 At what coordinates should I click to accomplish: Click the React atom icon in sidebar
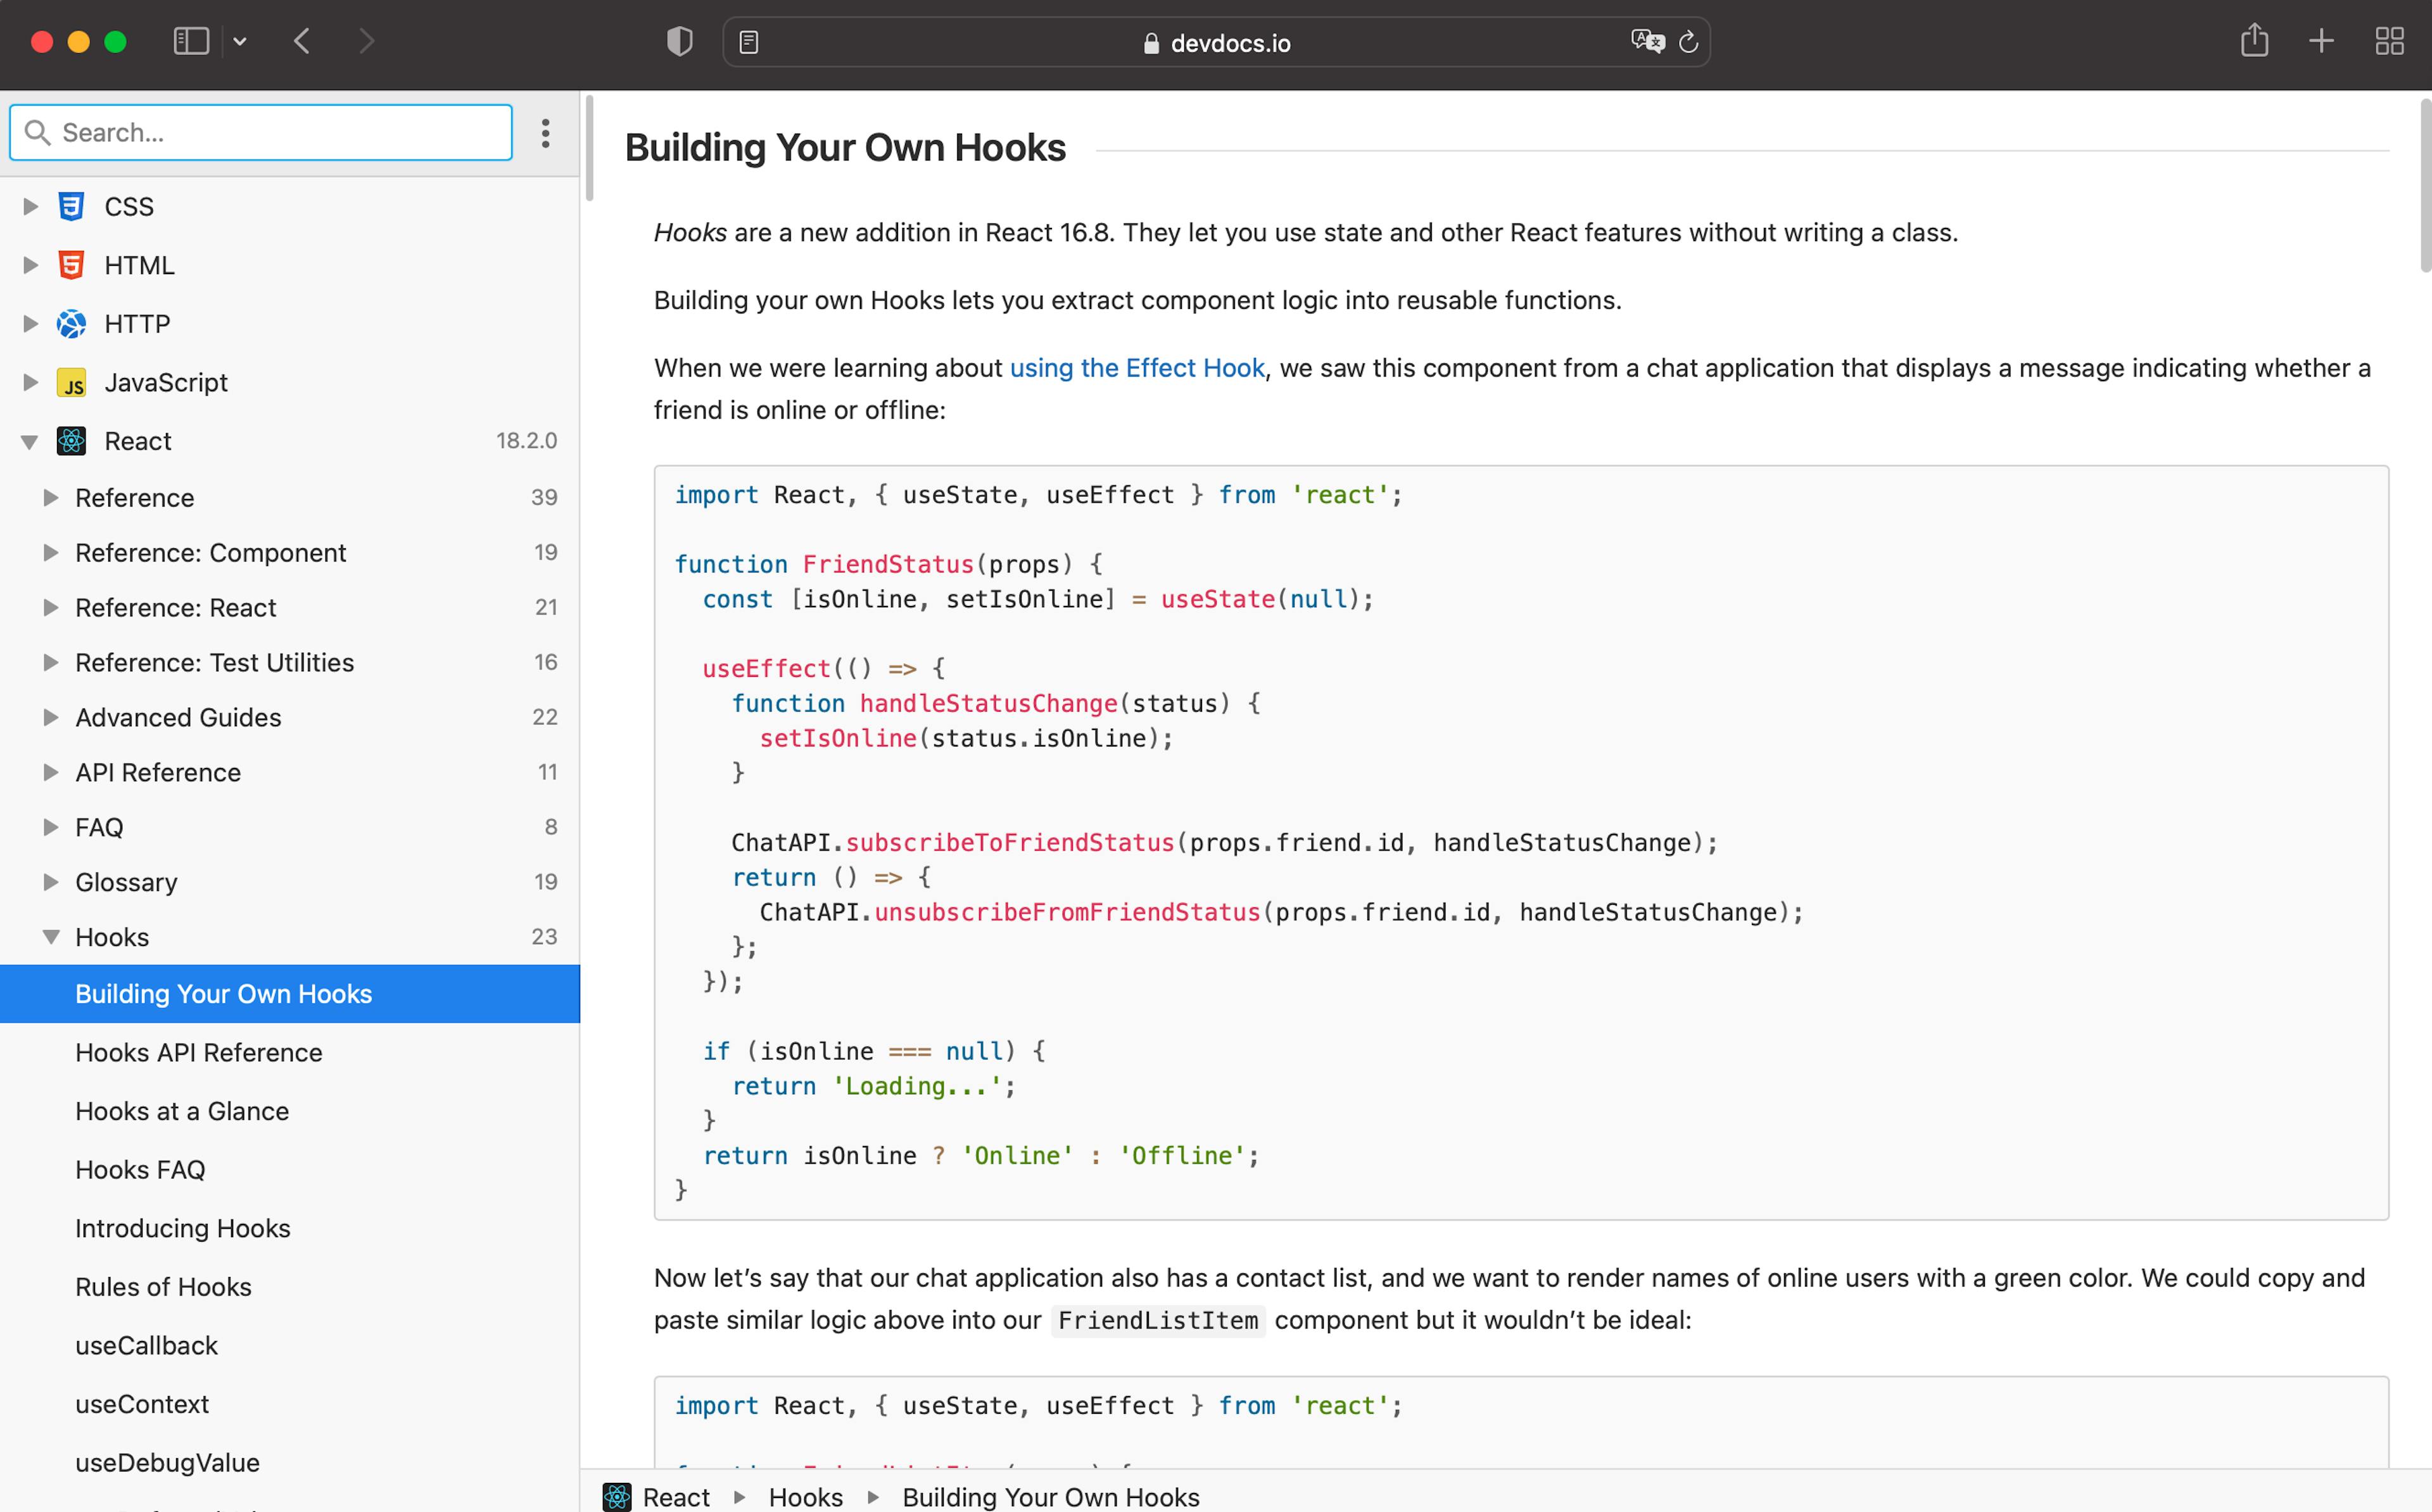[x=71, y=441]
